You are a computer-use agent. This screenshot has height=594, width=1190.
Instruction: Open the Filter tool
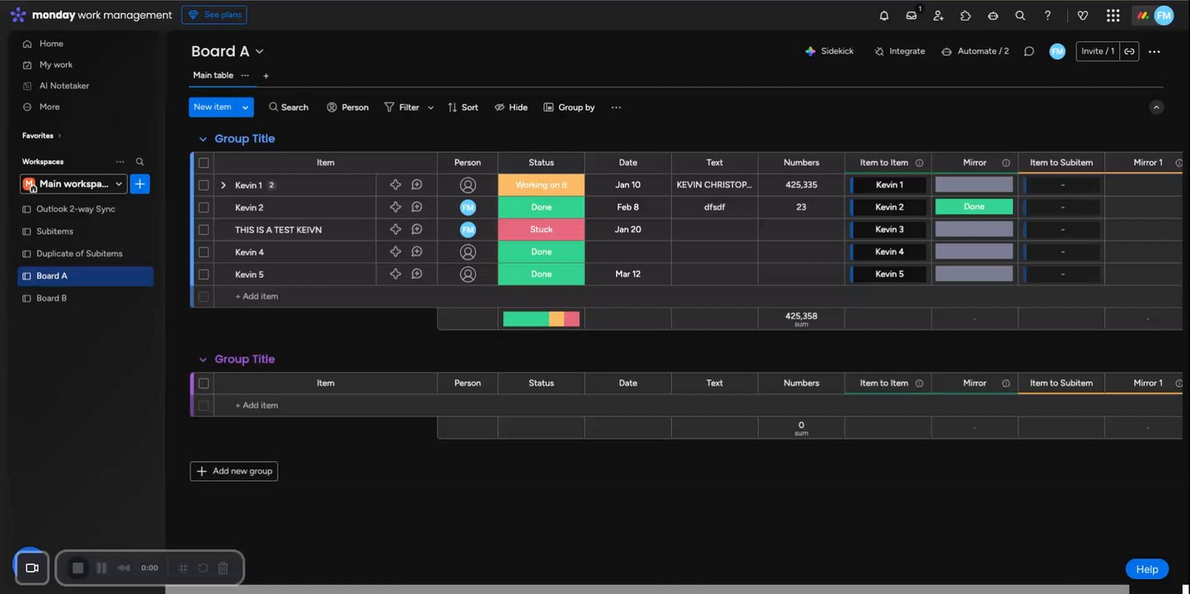(x=402, y=107)
